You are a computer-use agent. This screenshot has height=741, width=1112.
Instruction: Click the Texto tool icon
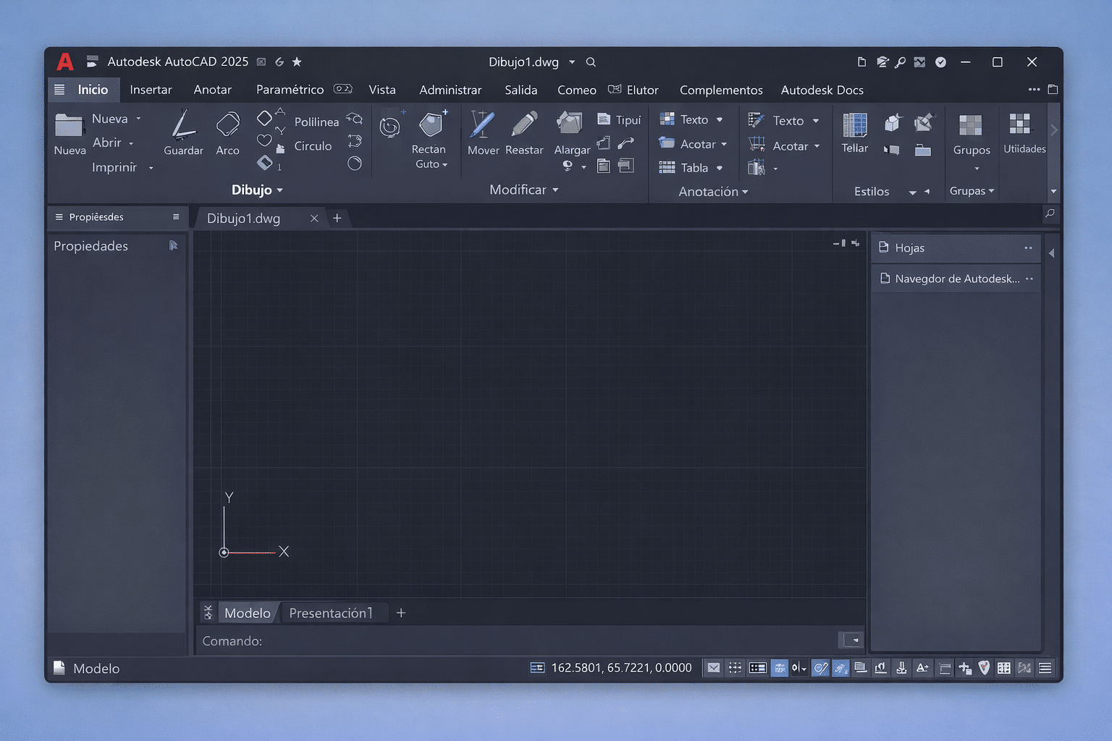(x=666, y=119)
